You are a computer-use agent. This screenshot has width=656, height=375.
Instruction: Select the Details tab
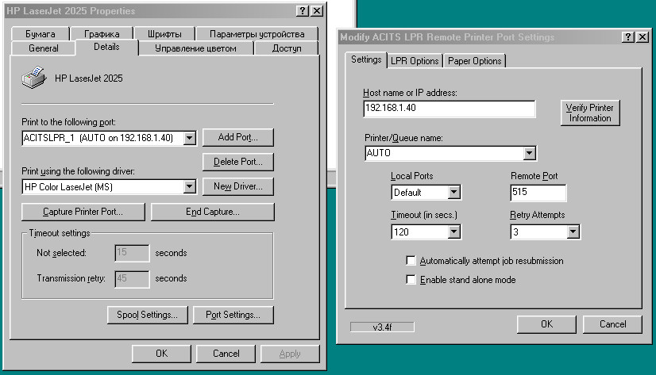click(x=106, y=47)
